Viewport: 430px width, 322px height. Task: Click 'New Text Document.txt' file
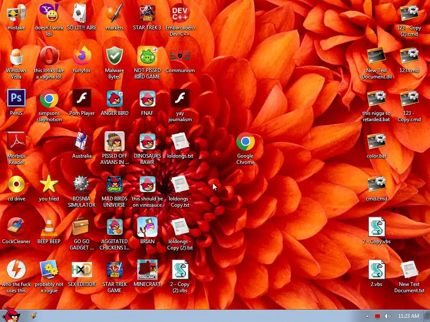(x=409, y=270)
